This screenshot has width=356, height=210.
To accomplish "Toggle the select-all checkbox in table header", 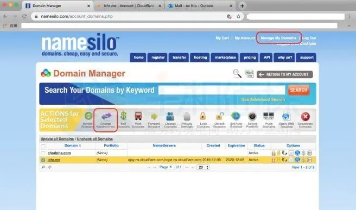I will point(43,146).
